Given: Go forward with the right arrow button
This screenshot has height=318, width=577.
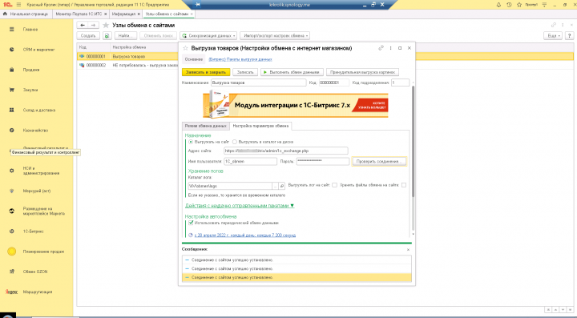Looking at the screenshot, I should click(x=93, y=25).
